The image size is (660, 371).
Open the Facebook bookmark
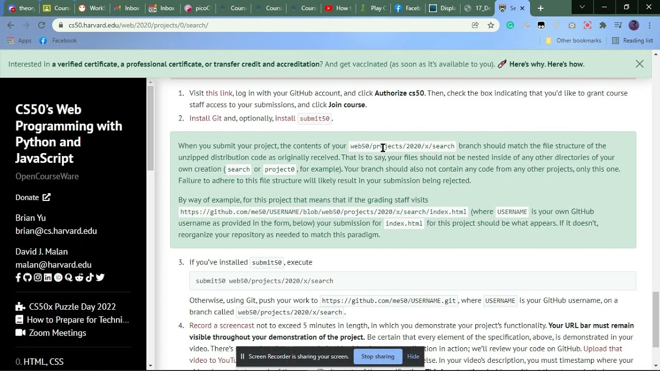(58, 41)
